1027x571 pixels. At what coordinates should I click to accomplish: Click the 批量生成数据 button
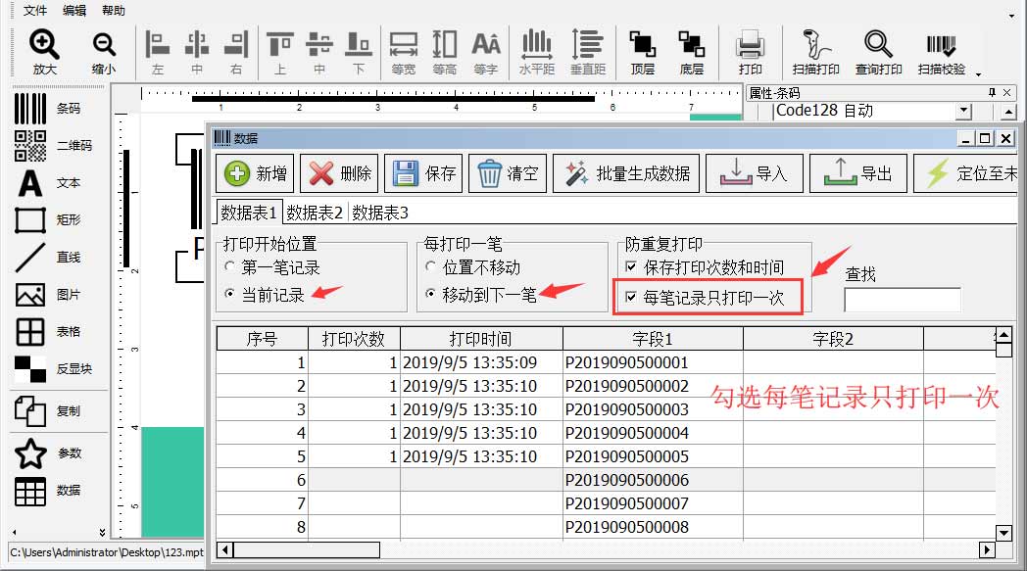[628, 173]
